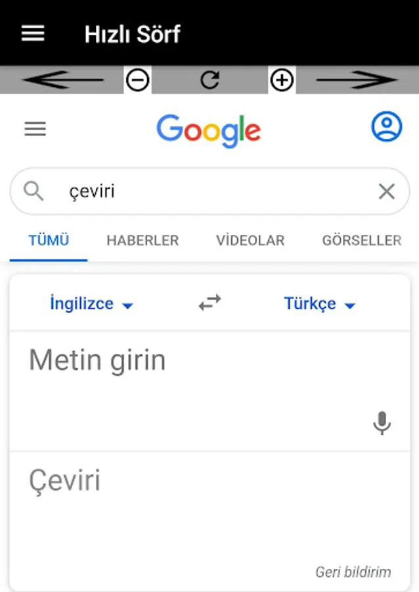The width and height of the screenshot is (419, 592).
Task: Open the GÖRSELLER tab
Action: 361,241
